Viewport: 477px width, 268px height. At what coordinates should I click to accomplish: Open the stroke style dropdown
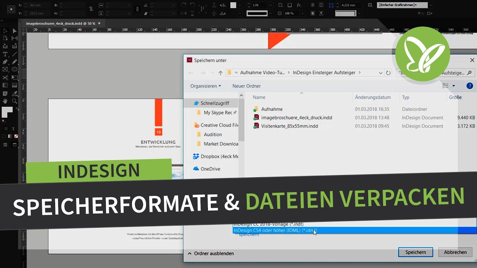[x=270, y=13]
